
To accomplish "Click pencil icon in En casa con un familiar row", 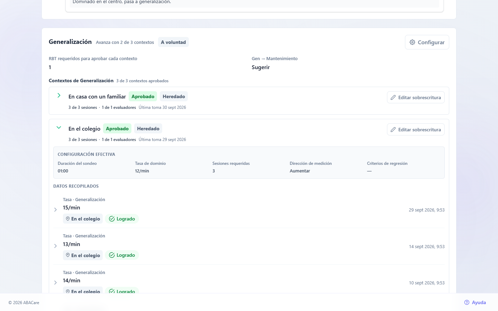I will click(x=393, y=97).
